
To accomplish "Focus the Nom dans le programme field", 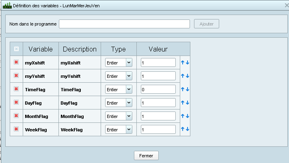I will pos(124,24).
